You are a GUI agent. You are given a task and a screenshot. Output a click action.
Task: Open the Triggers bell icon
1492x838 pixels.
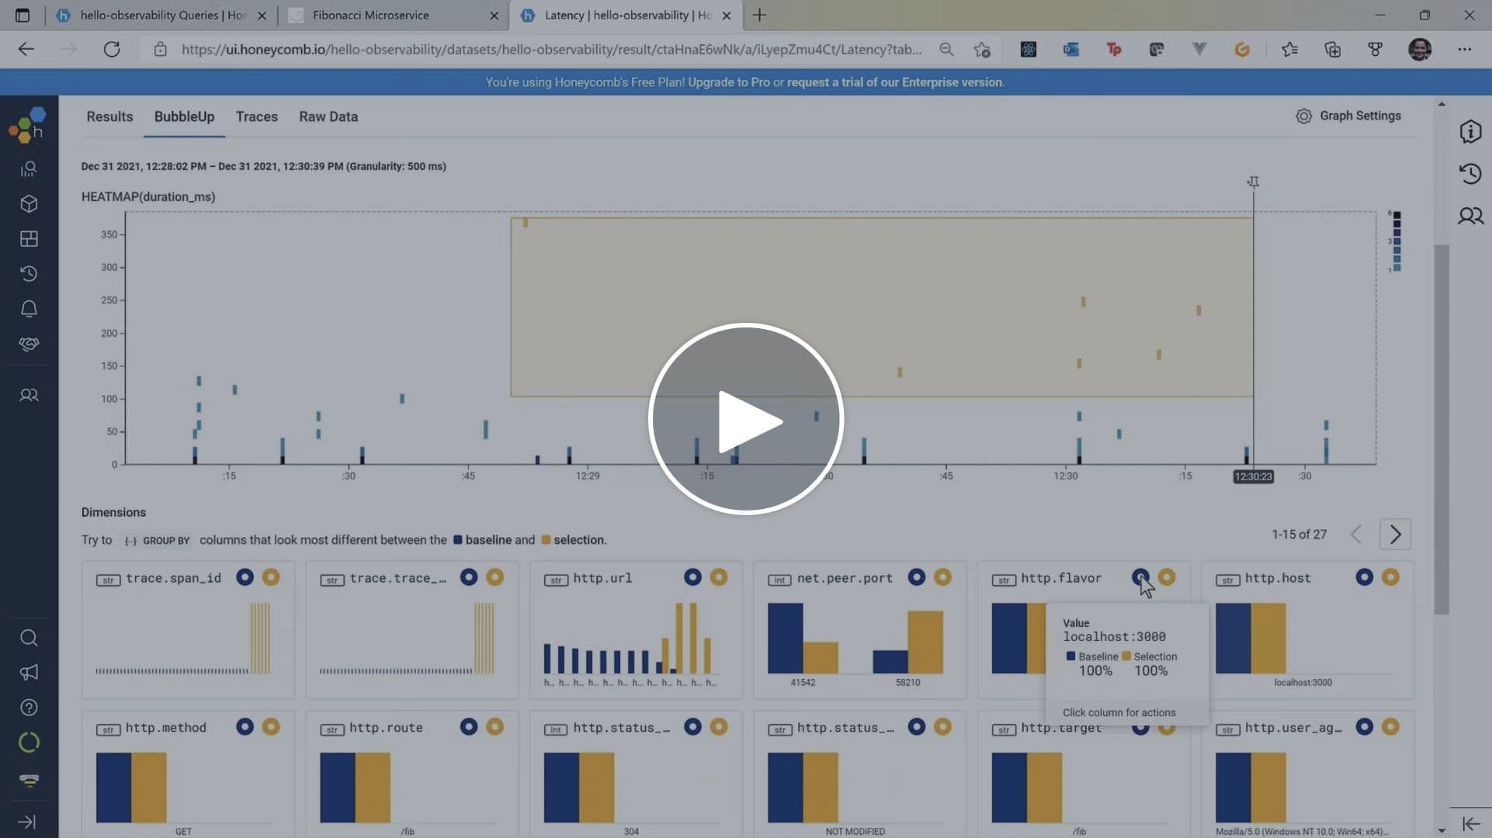[29, 309]
